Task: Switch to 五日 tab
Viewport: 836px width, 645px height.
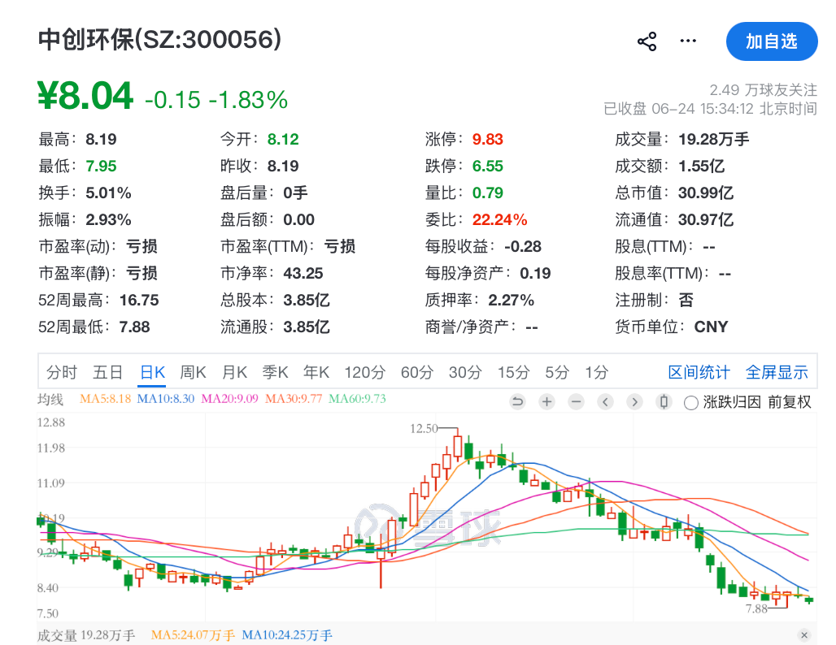Action: pyautogui.click(x=107, y=372)
